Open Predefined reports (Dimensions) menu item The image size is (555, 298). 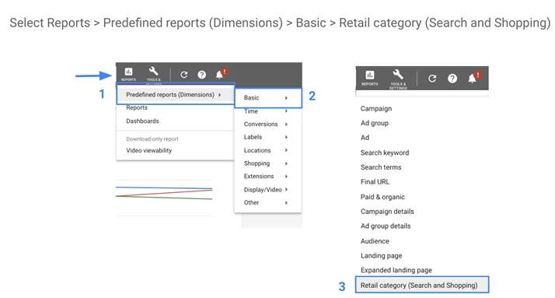[x=176, y=94]
